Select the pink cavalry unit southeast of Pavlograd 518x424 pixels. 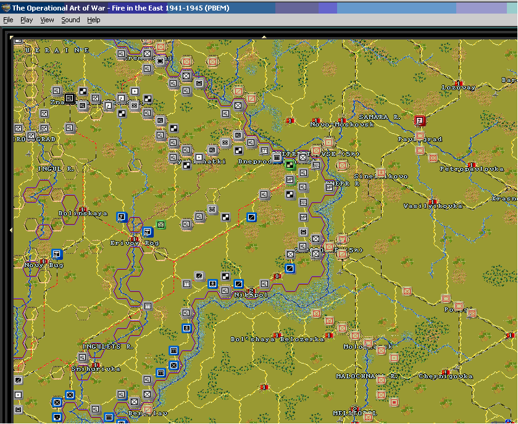433,158
